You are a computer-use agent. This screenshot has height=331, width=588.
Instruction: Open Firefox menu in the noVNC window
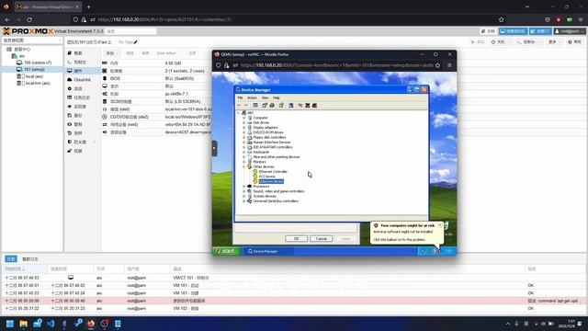tap(449, 65)
